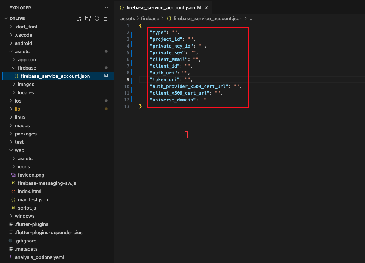This screenshot has height=263, width=365.
Task: Click the EXPLORER panel title
Action: tap(20, 8)
